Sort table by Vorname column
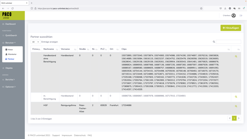247x139 pixels. pyautogui.click(x=68, y=49)
